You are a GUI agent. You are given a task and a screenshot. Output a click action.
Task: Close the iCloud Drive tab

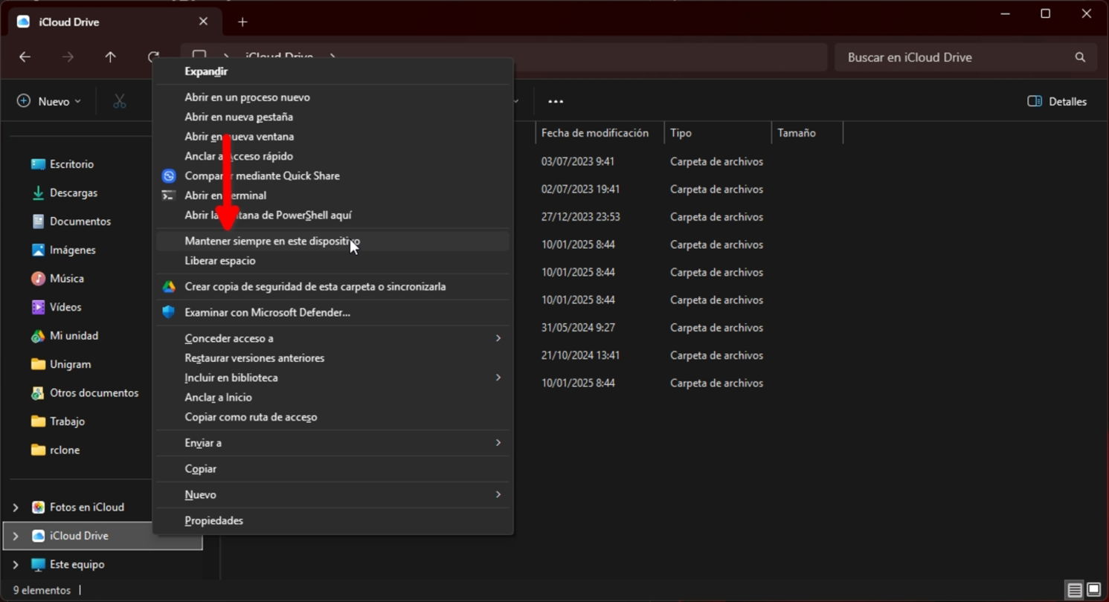(204, 22)
